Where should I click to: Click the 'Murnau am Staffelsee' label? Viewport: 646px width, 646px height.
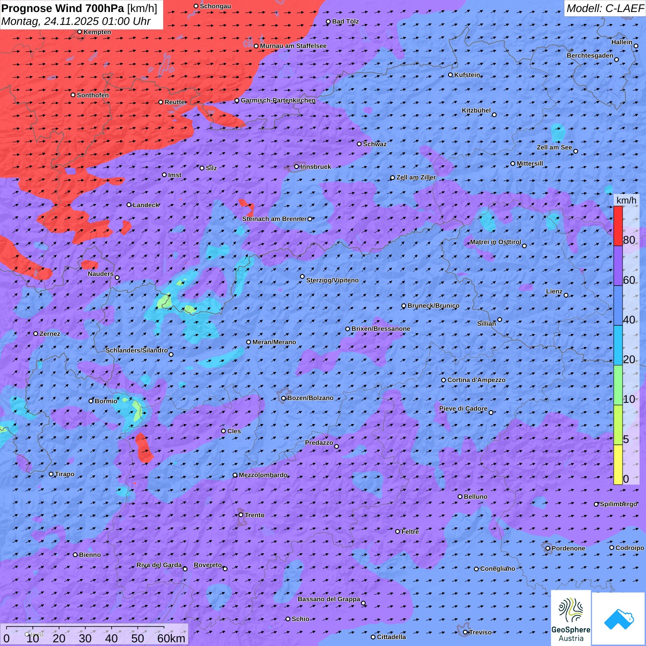293,46
